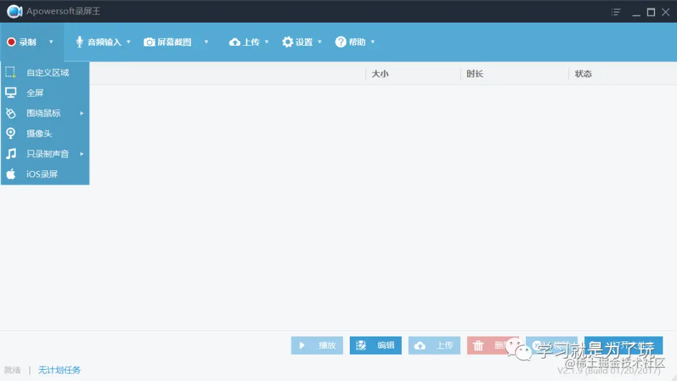This screenshot has width=677, height=381.
Task: Click the trash can icon on delete button
Action: [x=478, y=346]
